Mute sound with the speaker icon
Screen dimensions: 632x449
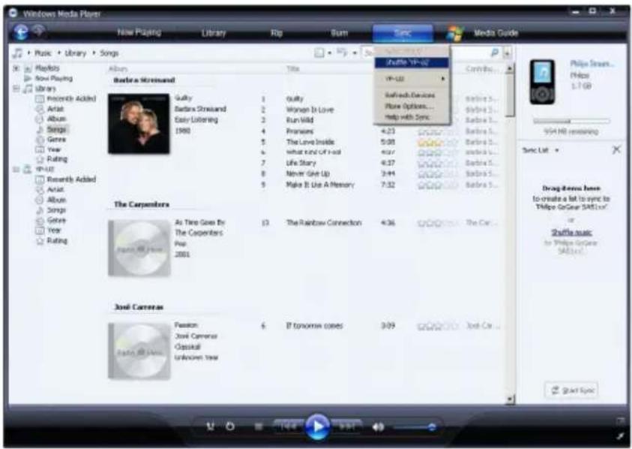click(x=378, y=426)
